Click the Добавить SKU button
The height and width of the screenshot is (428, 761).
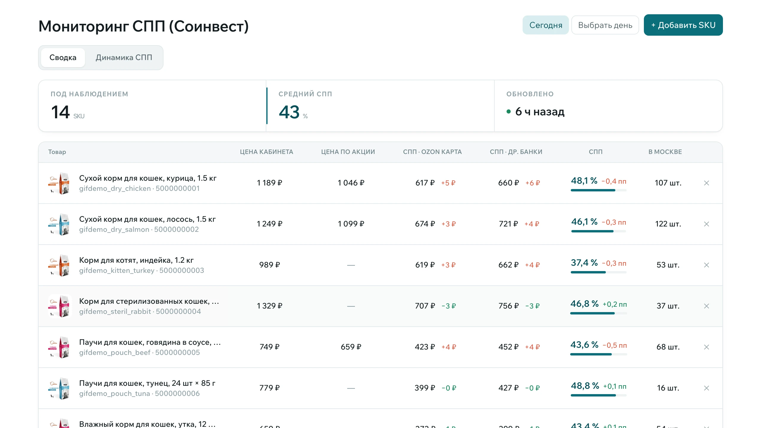point(683,25)
